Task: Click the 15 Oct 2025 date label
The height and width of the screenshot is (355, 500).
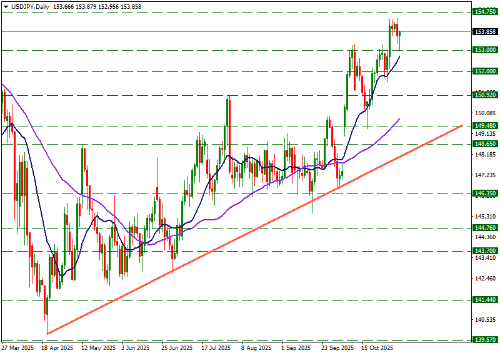Action: (x=377, y=347)
